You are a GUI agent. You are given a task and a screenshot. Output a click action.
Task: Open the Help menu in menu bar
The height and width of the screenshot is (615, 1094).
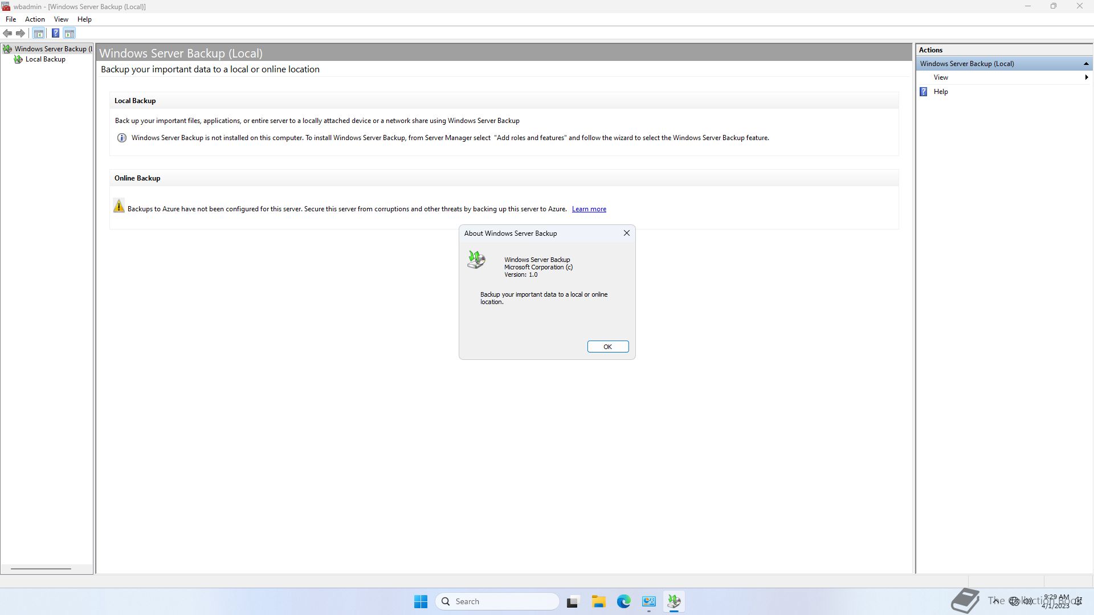pyautogui.click(x=84, y=19)
